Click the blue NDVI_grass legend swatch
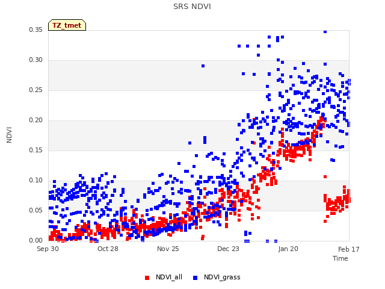This screenshot has width=385, height=289. (x=195, y=278)
